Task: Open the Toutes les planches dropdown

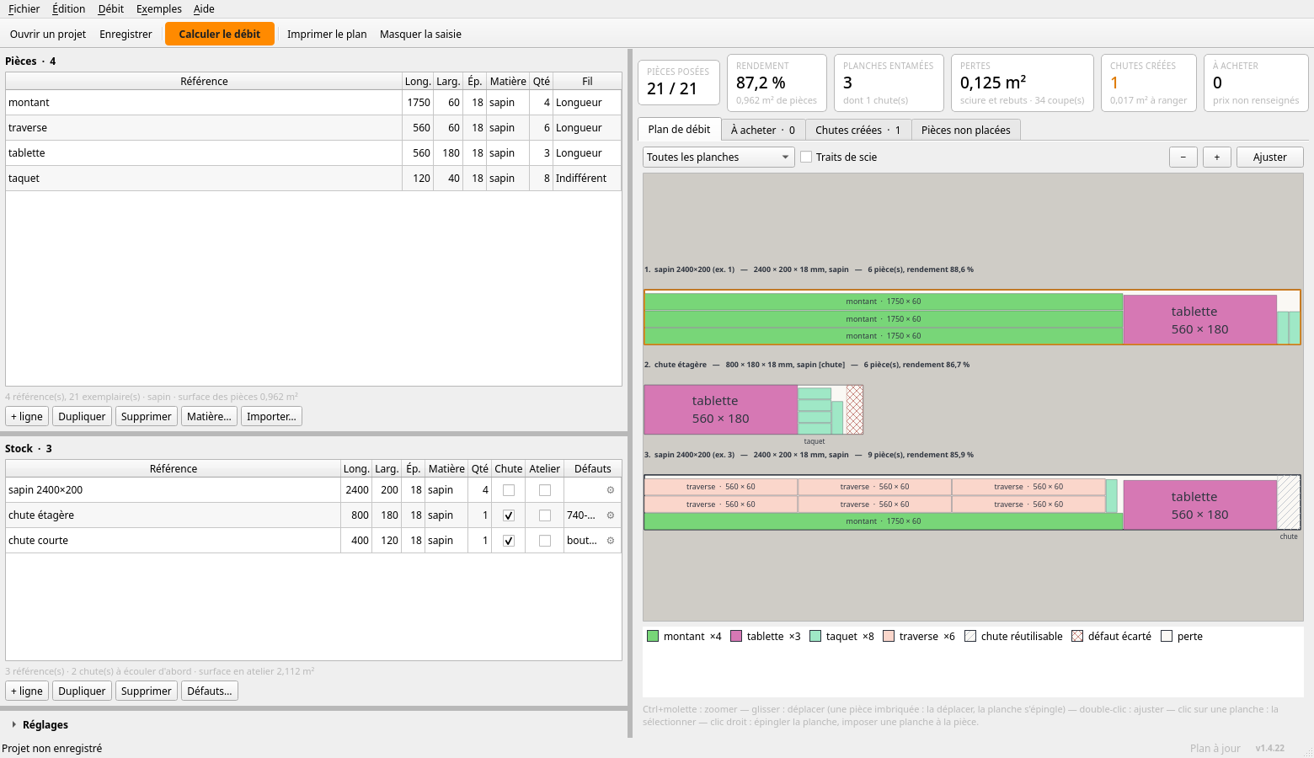Action: pyautogui.click(x=718, y=157)
